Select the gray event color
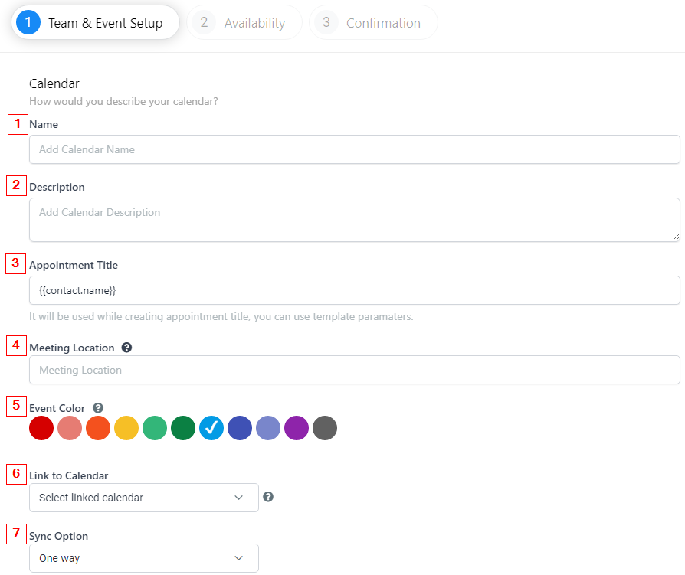 pos(325,428)
